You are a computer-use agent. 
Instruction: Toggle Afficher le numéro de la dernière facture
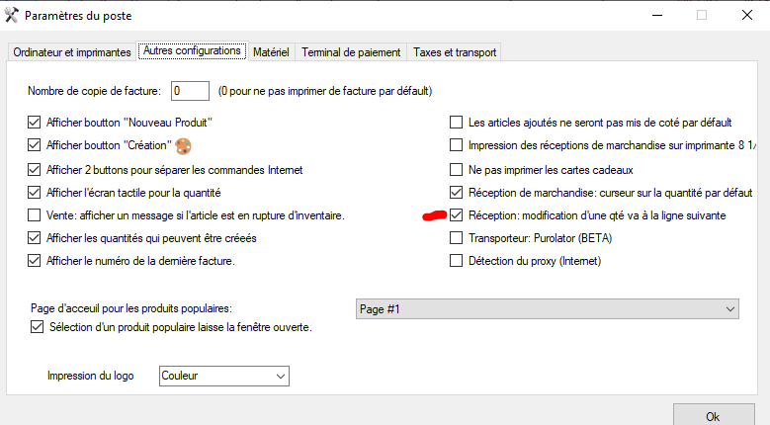coord(34,261)
